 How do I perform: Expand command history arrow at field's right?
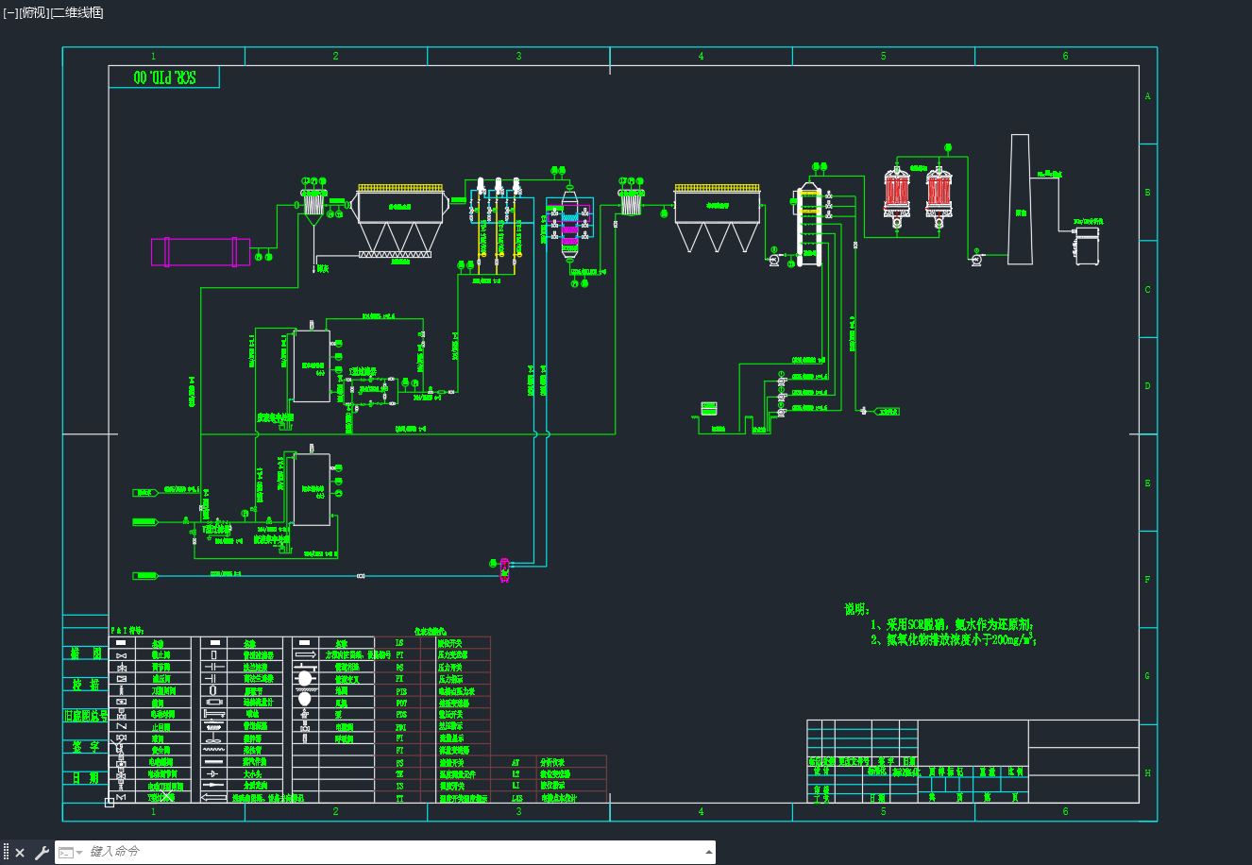click(709, 852)
